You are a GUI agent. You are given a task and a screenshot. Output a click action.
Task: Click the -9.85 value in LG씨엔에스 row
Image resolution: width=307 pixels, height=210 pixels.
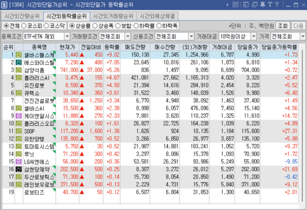pos(291,162)
